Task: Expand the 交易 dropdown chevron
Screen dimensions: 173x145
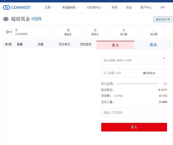Action: click(53, 8)
